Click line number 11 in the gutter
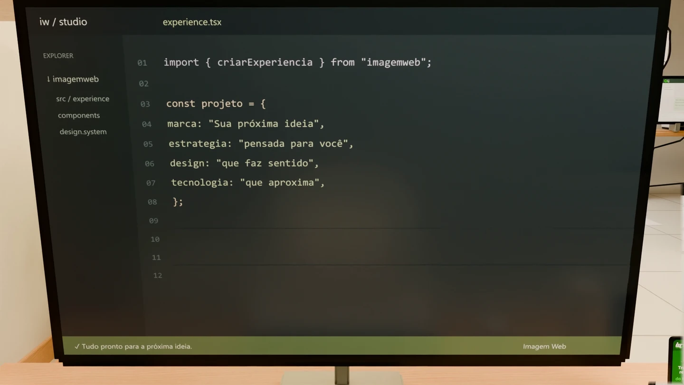684x385 pixels. pyautogui.click(x=156, y=258)
